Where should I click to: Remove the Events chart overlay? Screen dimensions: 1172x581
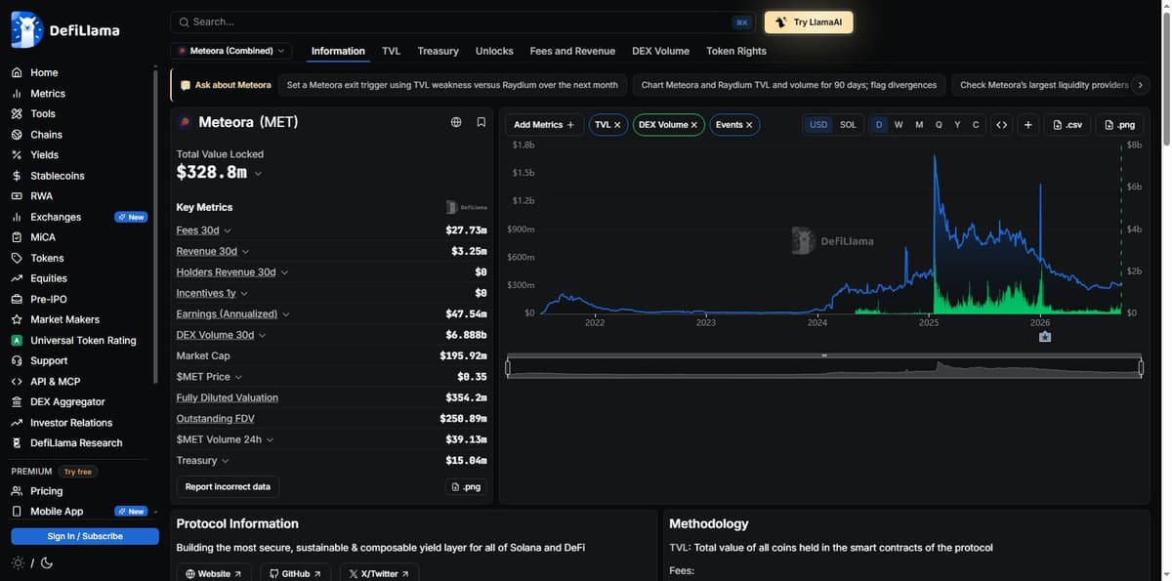point(749,125)
